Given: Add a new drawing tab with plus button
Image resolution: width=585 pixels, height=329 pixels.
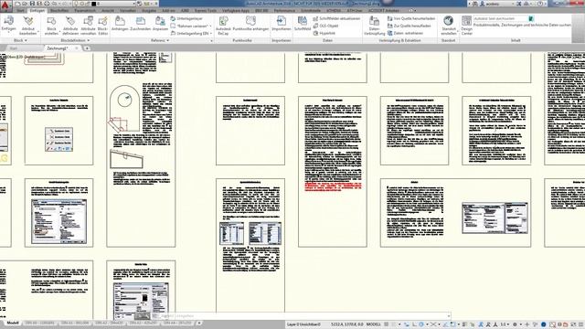Looking at the screenshot, I should (87, 48).
